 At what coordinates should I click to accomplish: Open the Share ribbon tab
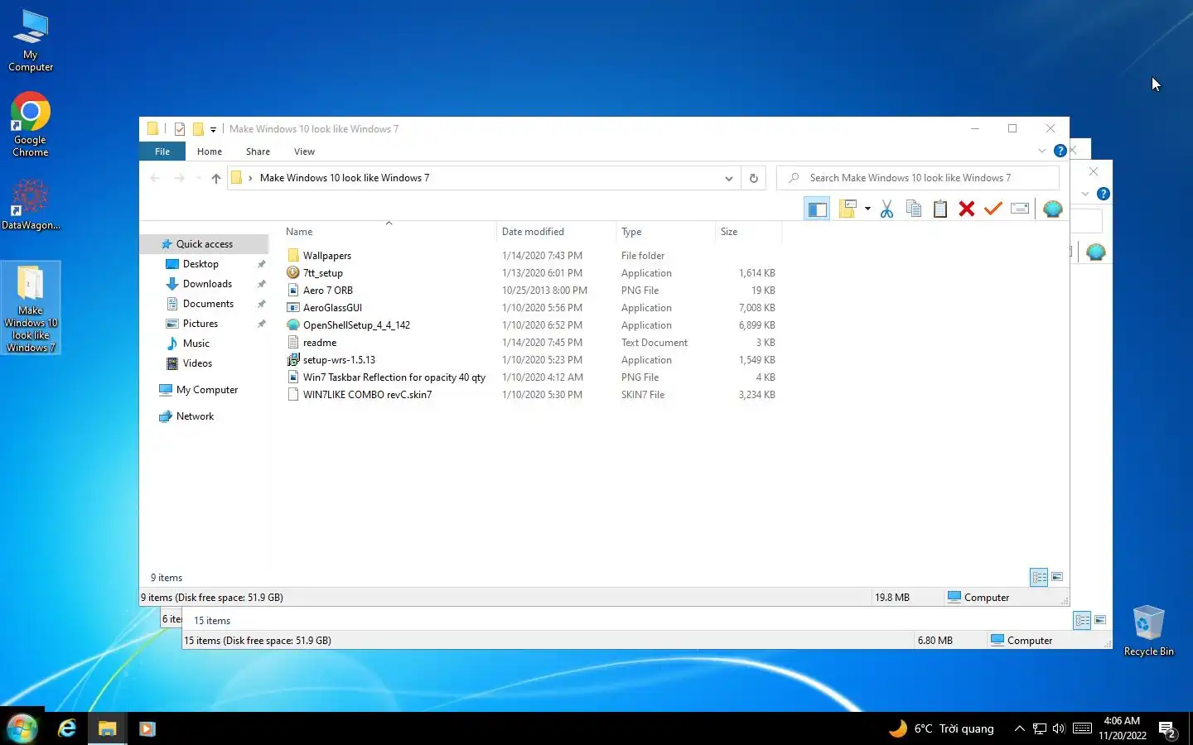[x=258, y=151]
